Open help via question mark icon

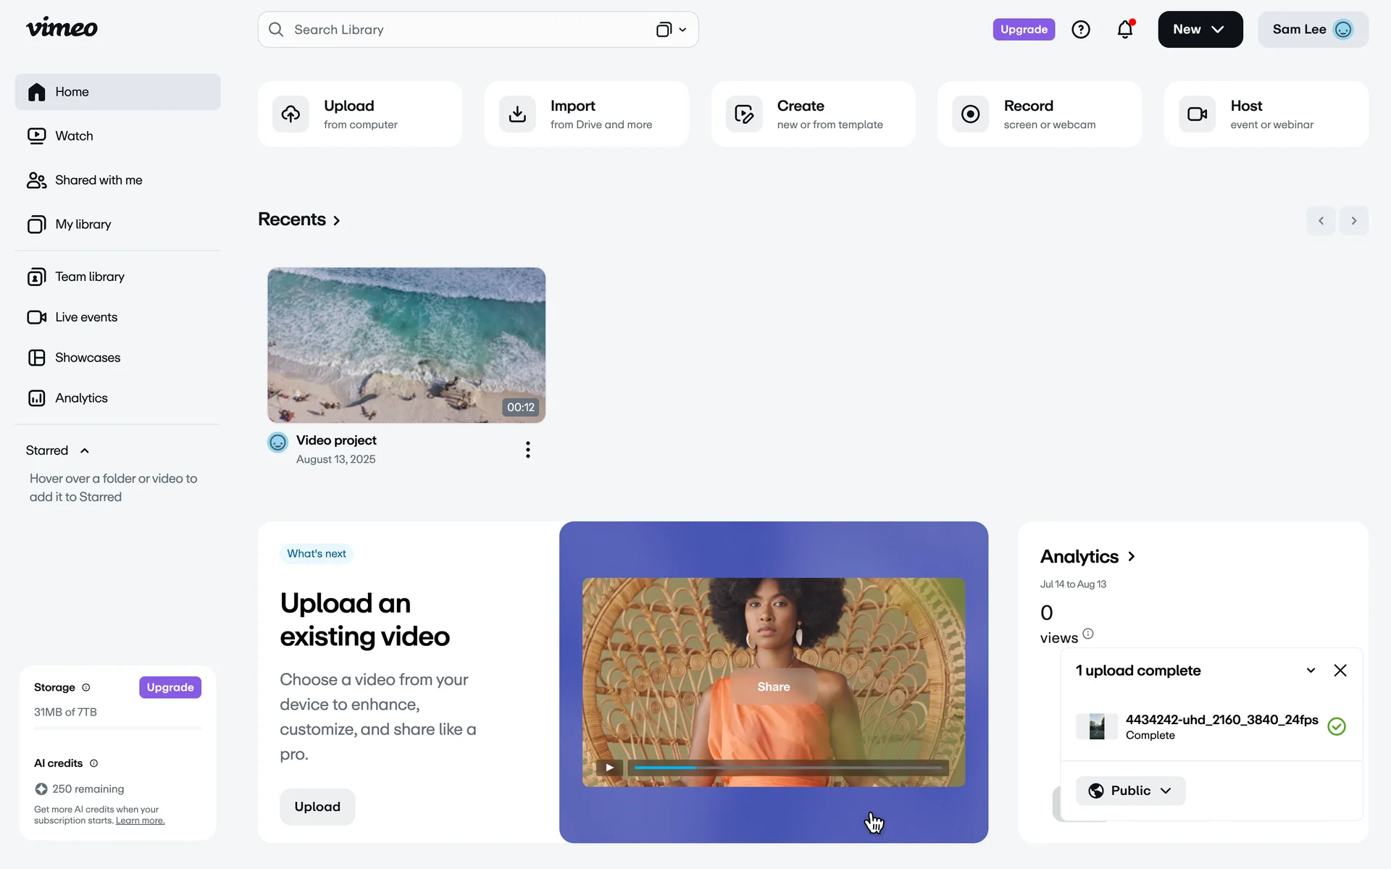tap(1080, 30)
